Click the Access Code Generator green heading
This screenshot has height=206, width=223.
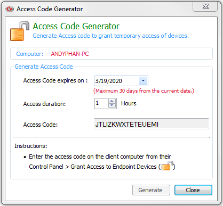pyautogui.click(x=76, y=26)
